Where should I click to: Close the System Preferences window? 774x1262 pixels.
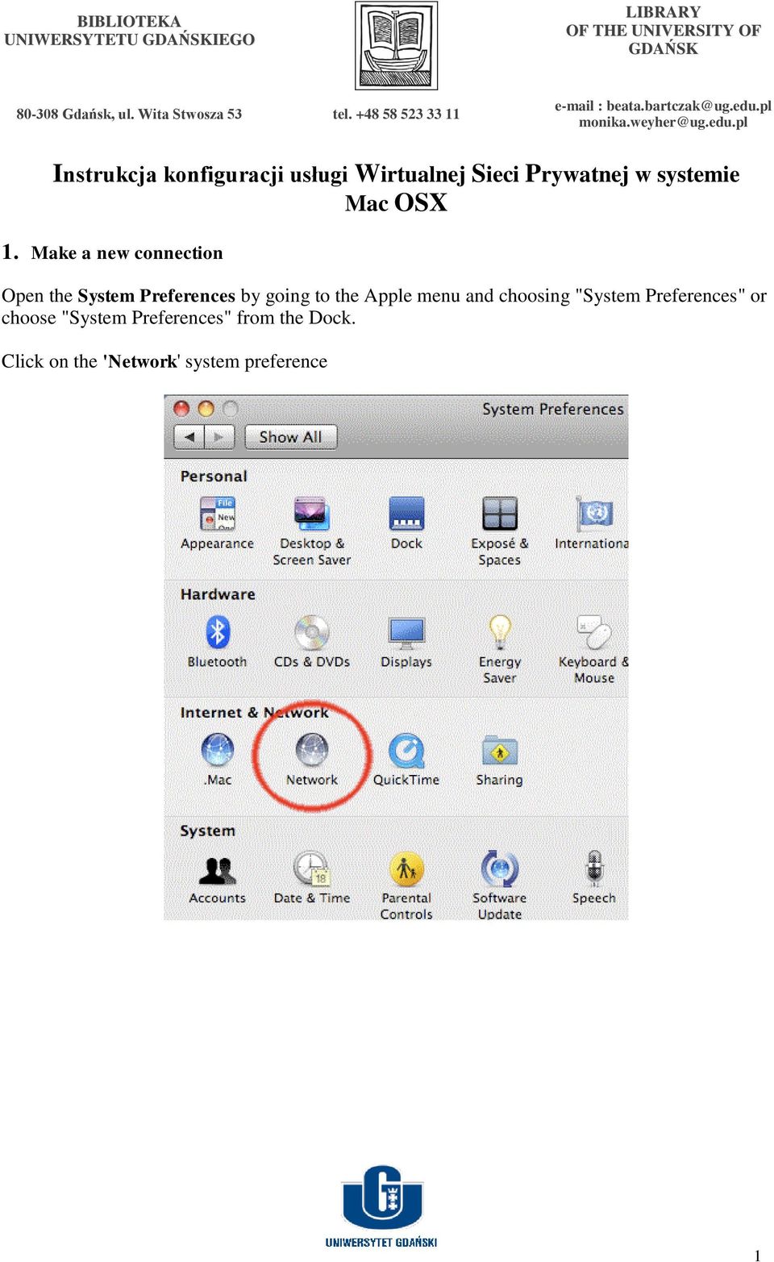click(x=181, y=409)
